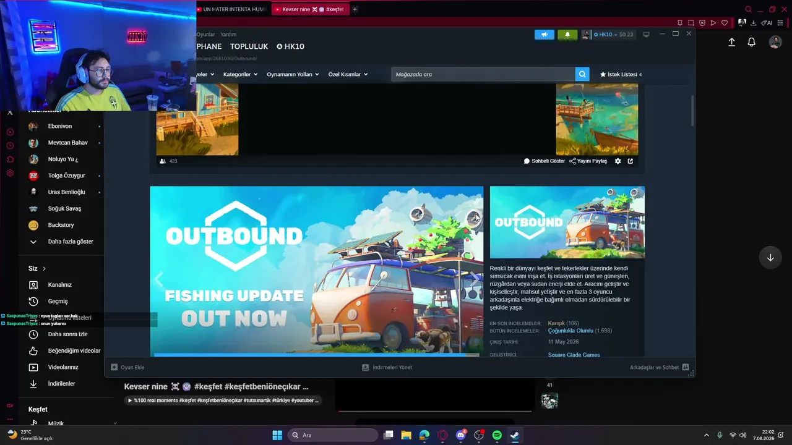Click Oyun Ekle at Steam bottom

coord(127,367)
